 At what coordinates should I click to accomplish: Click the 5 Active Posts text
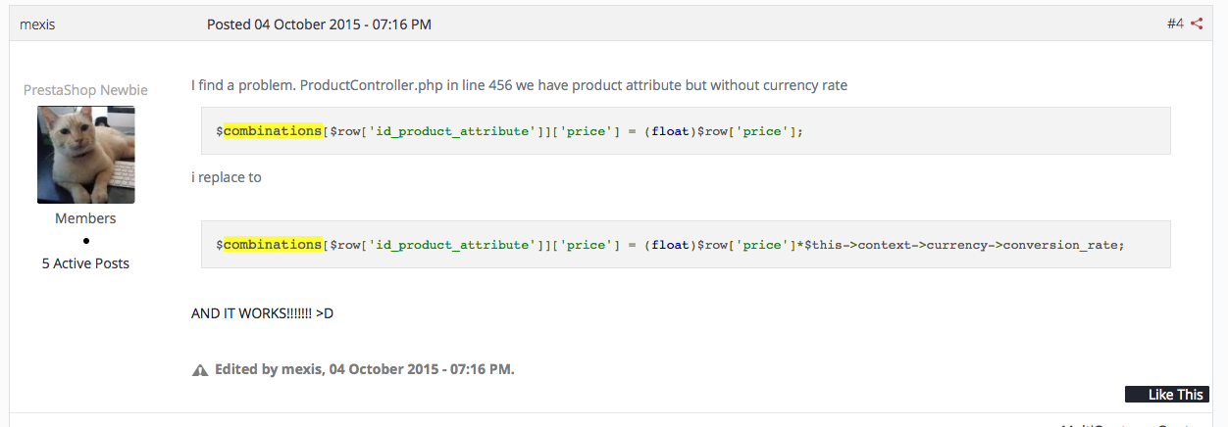[x=86, y=263]
